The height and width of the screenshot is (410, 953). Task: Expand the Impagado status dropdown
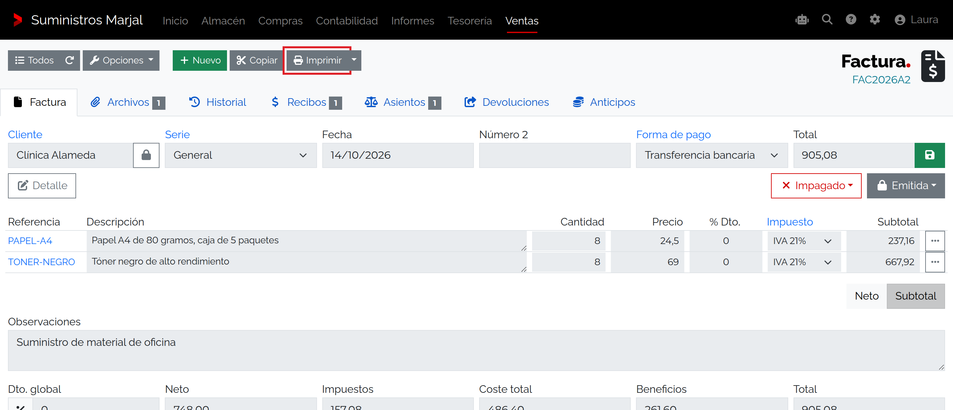click(x=816, y=185)
